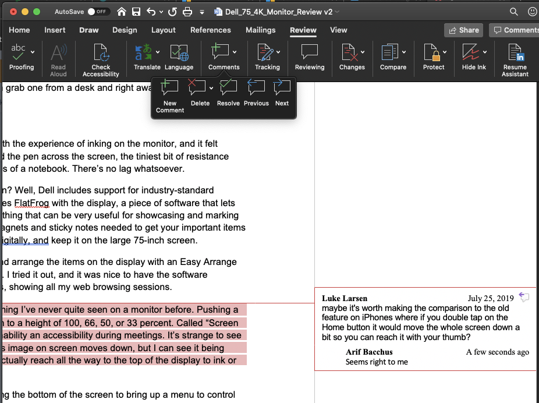Image resolution: width=539 pixels, height=403 pixels.
Task: Open the Comments pane button
Action: click(515, 30)
